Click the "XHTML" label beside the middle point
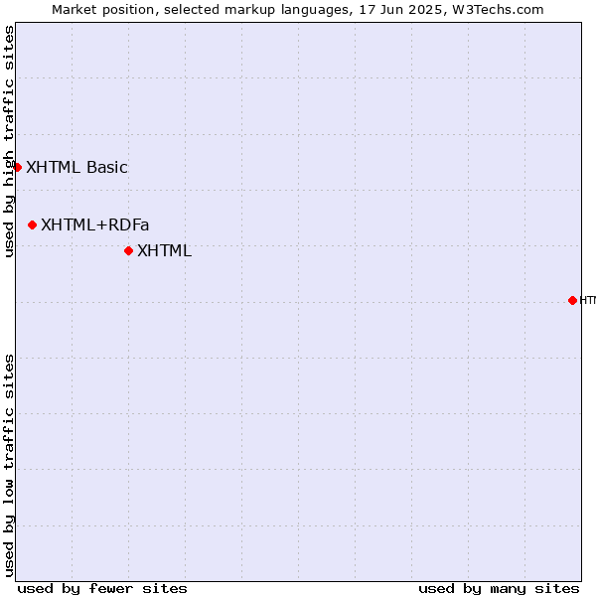The height and width of the screenshot is (596, 596). 164,251
